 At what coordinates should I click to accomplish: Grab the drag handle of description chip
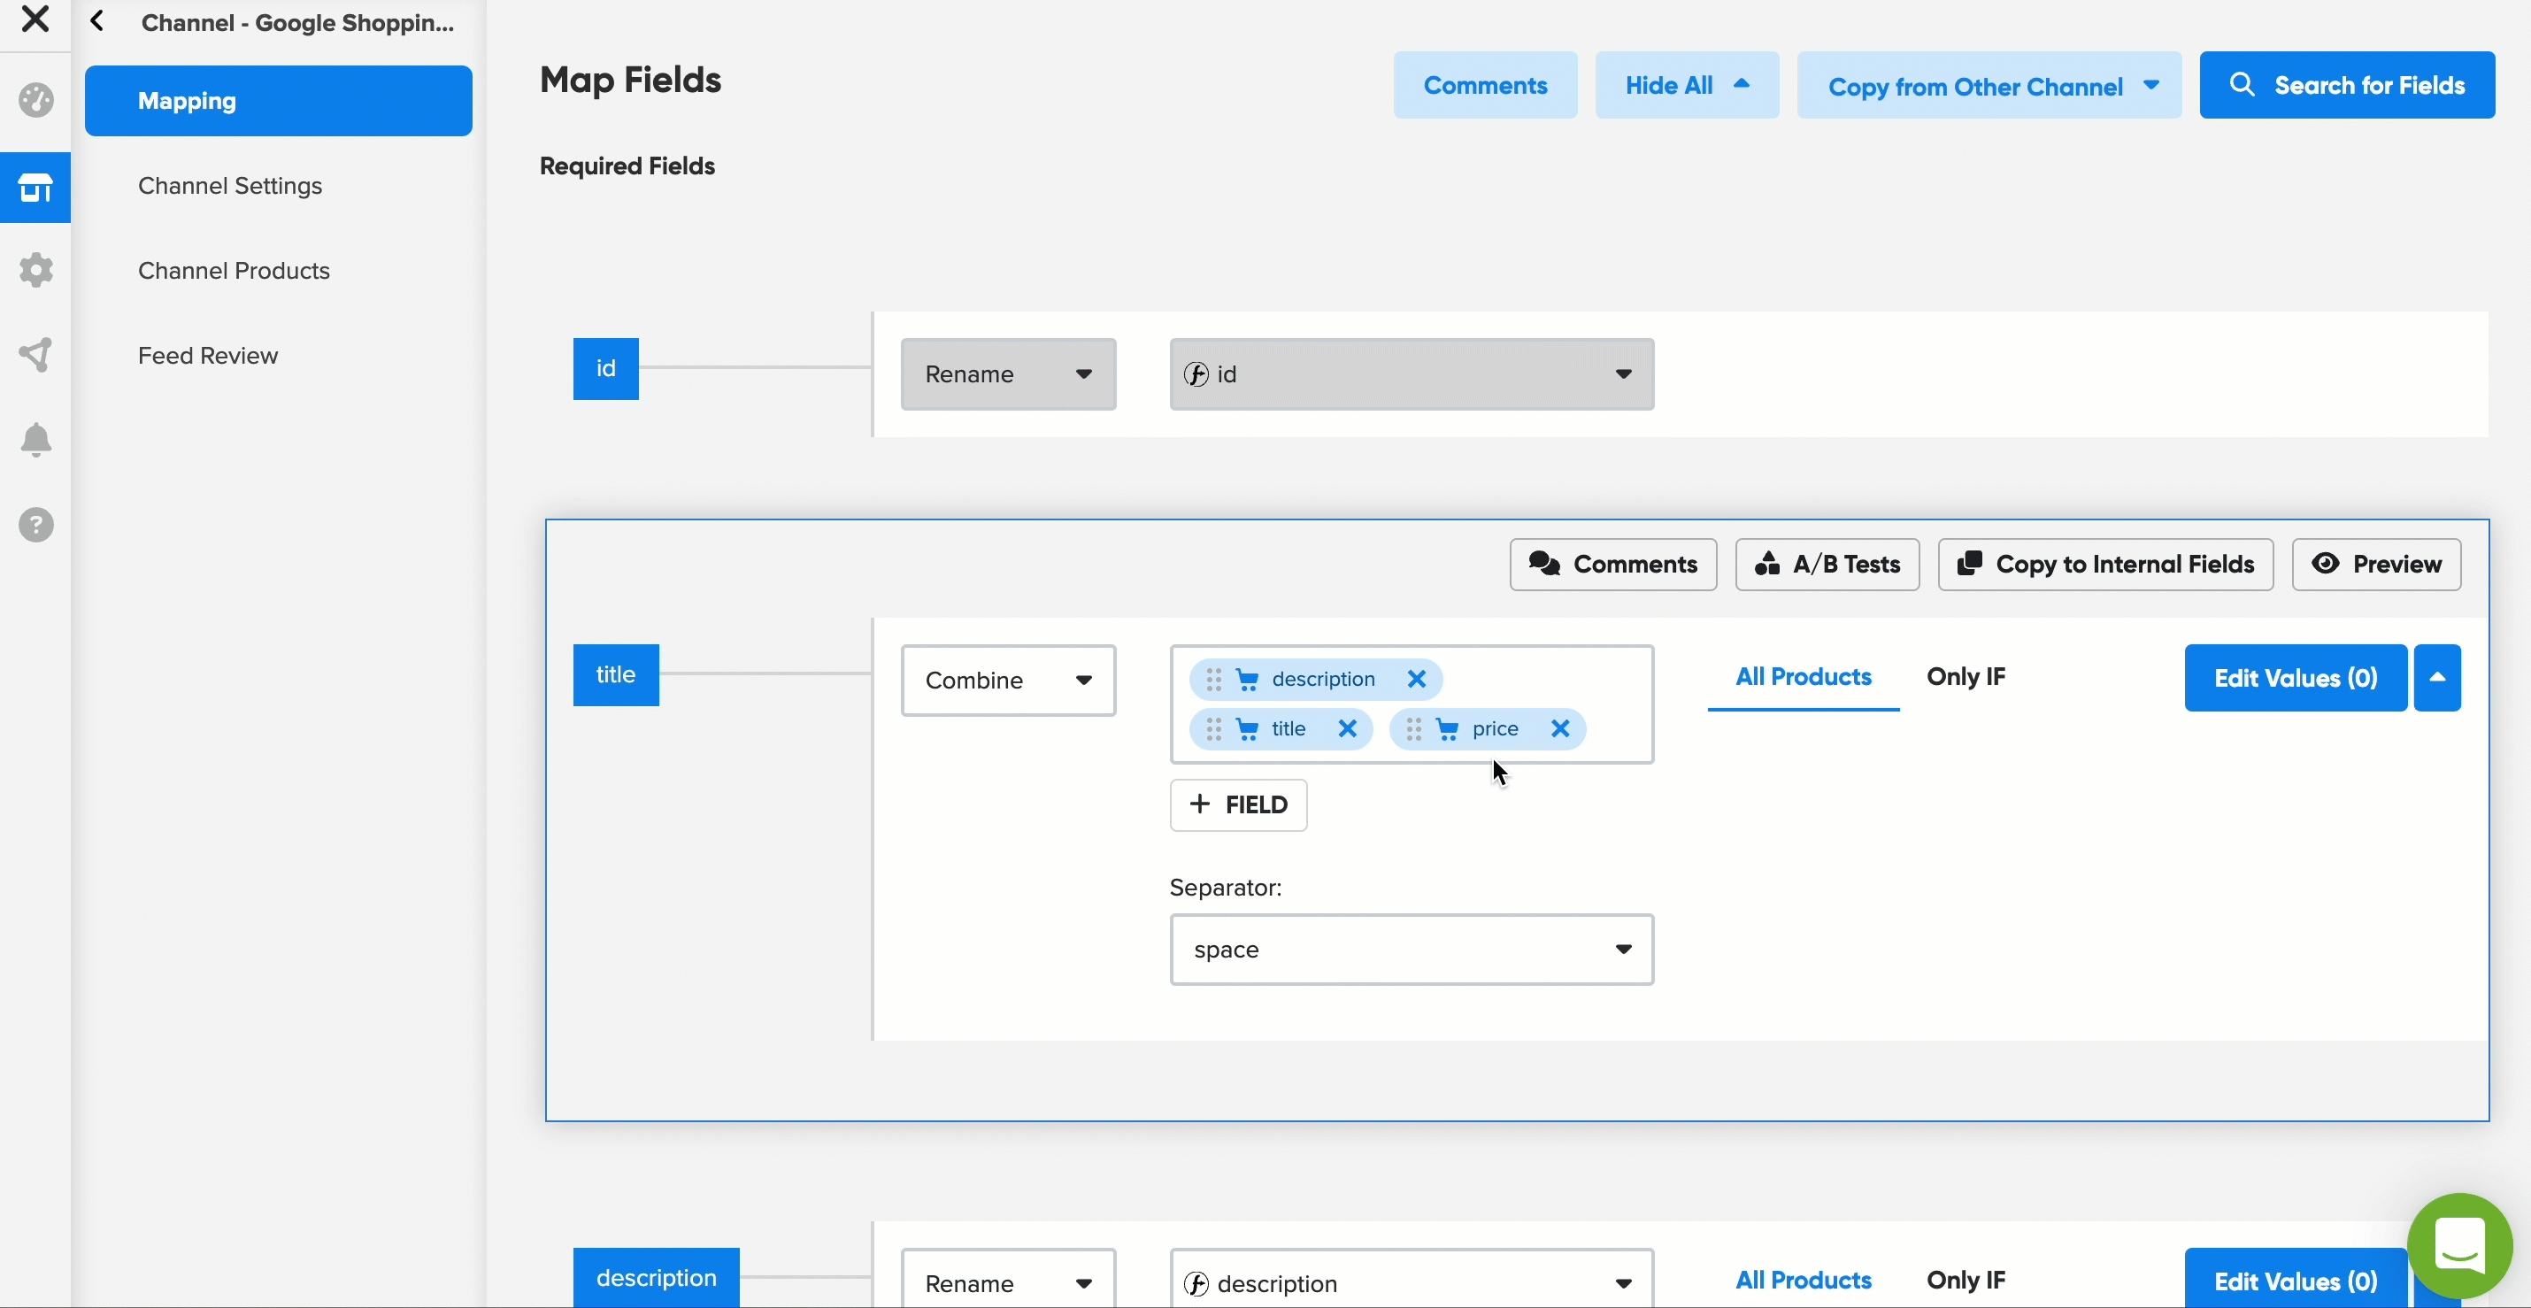[x=1213, y=679]
